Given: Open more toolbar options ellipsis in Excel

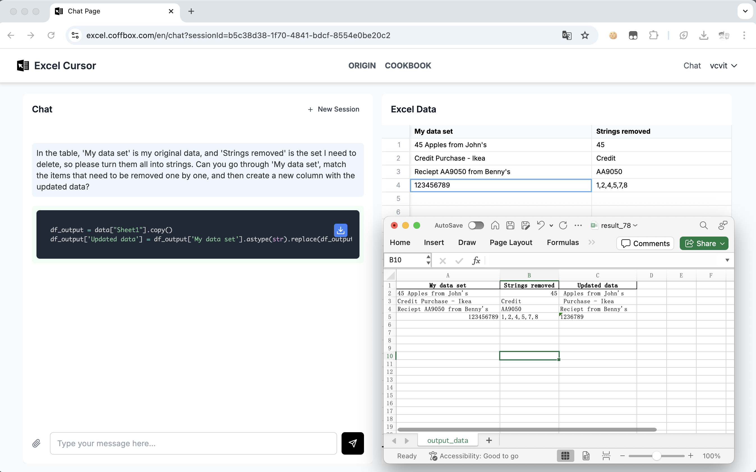Looking at the screenshot, I should pos(578,225).
